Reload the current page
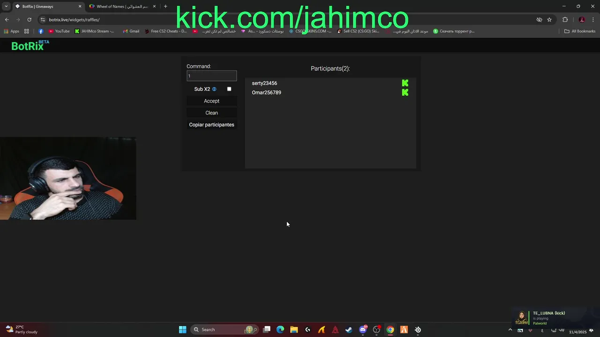600x337 pixels. coord(29,20)
